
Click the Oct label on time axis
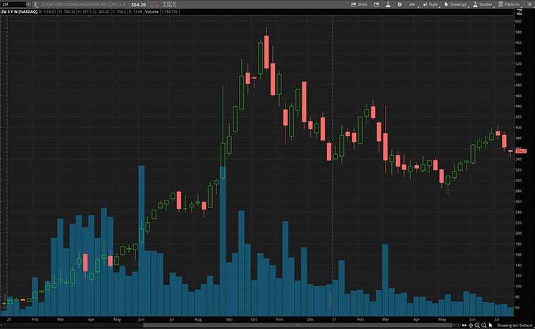[254, 319]
